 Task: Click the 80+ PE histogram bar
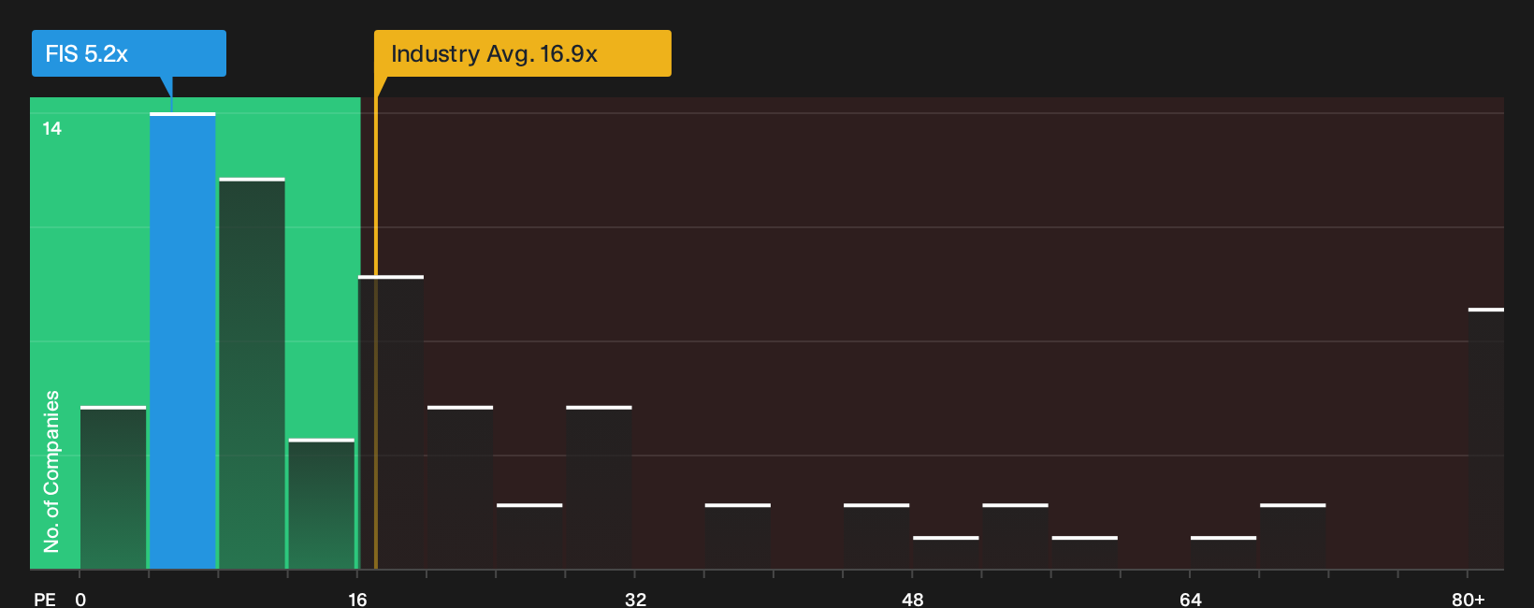coord(1486,438)
